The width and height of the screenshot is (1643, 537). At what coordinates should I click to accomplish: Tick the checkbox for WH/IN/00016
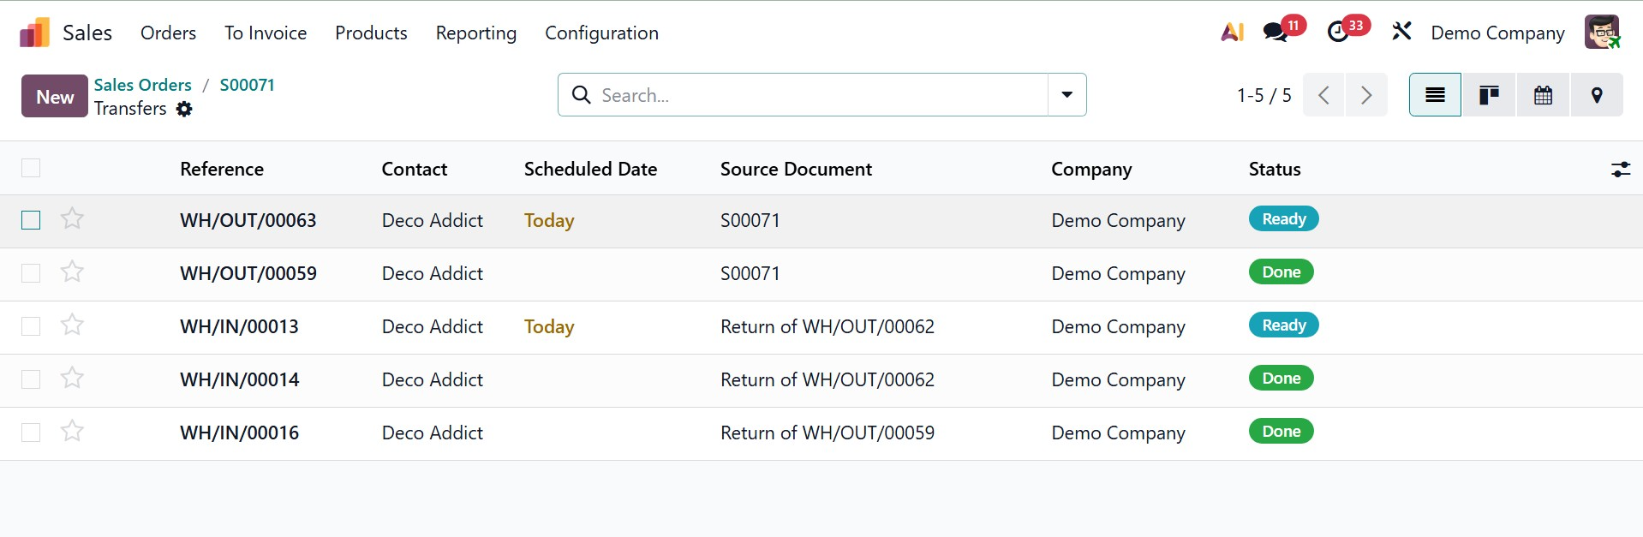click(x=31, y=433)
